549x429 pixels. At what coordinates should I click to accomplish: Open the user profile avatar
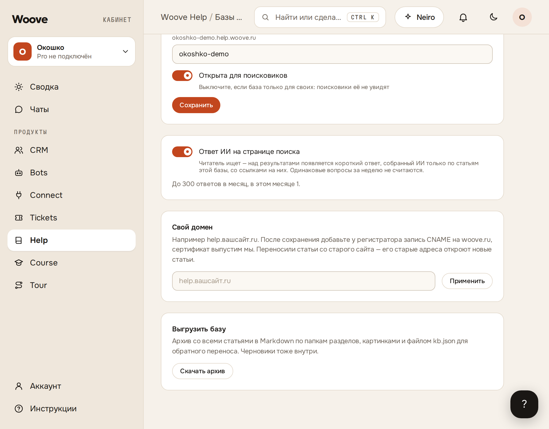pos(522,17)
